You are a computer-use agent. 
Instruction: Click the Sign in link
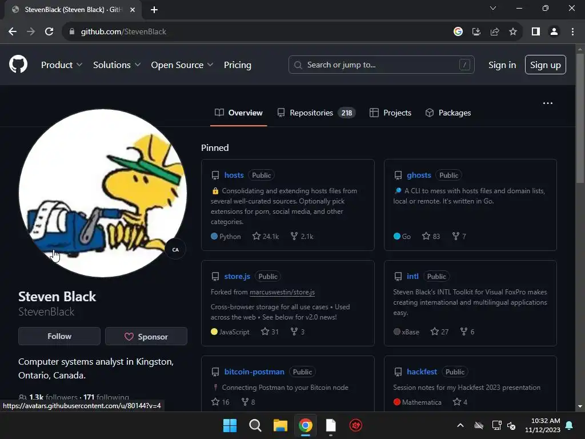[x=502, y=65]
